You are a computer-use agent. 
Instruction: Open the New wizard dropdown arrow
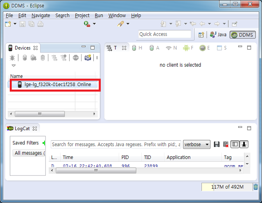[x=15, y=24]
